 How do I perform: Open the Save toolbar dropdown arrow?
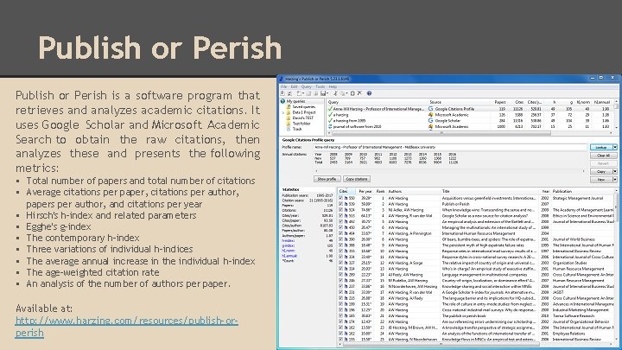(x=327, y=93)
